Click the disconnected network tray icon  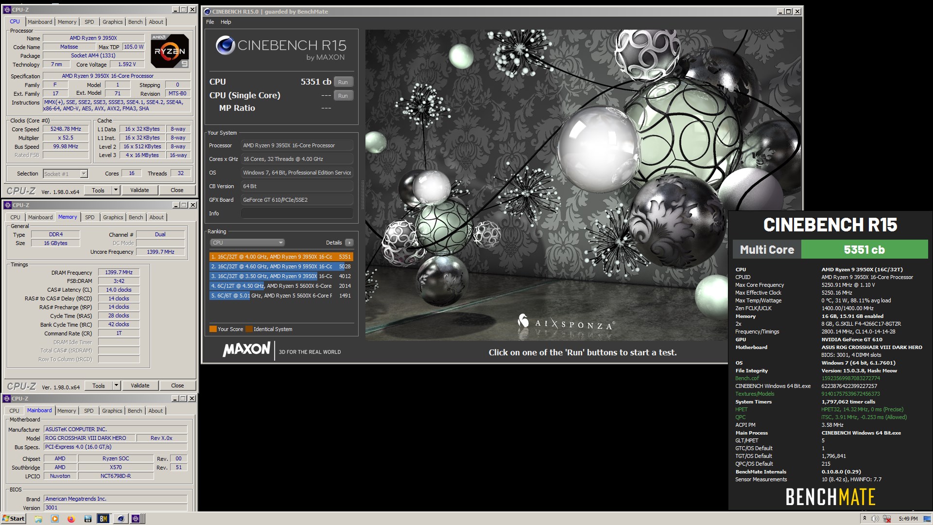(x=887, y=519)
